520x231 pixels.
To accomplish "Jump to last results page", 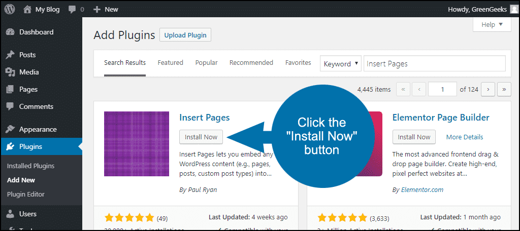I will pos(504,89).
